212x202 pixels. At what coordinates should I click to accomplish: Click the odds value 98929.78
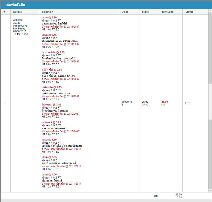(x=127, y=102)
